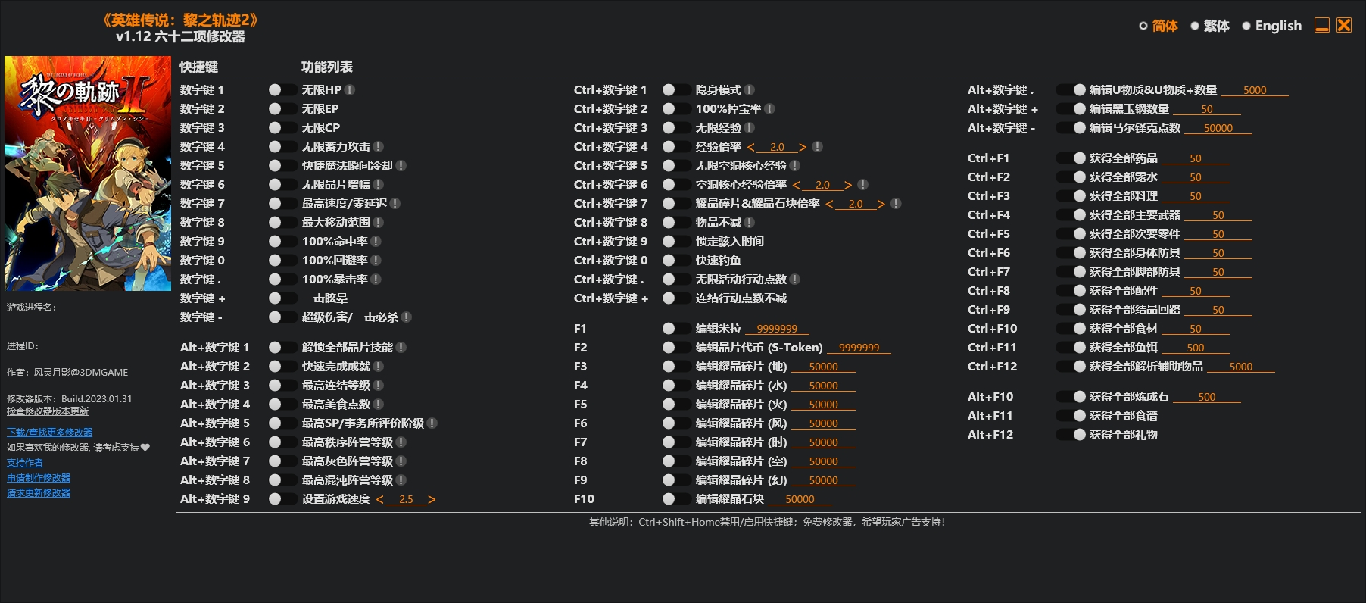
Task: Click the 编辑耀晶碎片 (地) value field
Action: (823, 367)
